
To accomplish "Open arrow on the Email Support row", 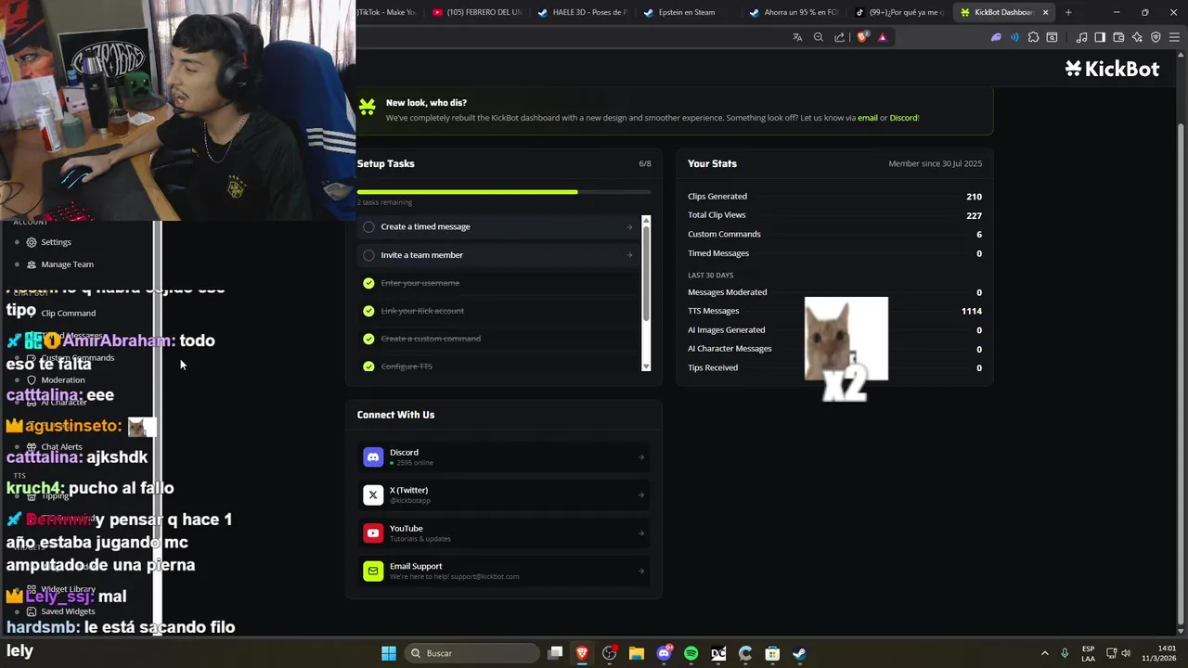I will (640, 572).
